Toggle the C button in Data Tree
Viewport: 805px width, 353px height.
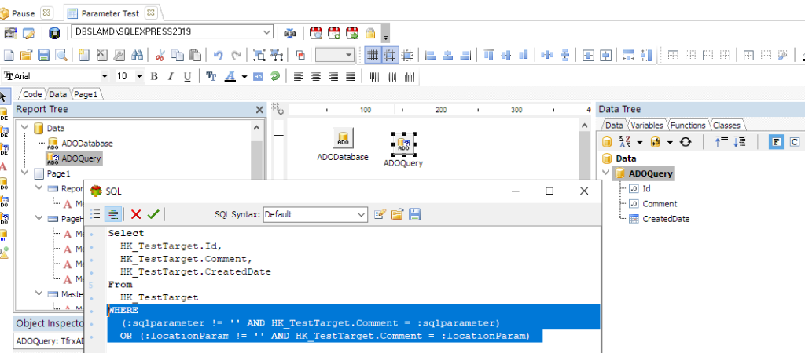click(794, 143)
